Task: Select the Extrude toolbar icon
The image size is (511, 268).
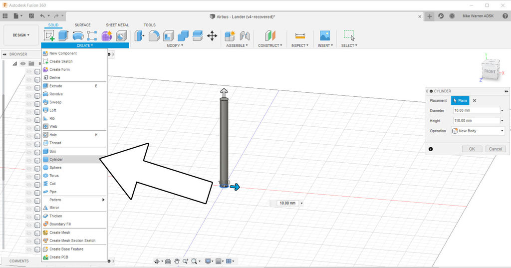Action: click(x=63, y=35)
